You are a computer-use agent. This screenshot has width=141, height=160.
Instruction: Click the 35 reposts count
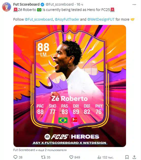click(49, 157)
